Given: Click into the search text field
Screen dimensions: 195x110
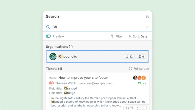Looking at the screenshot, I should coord(97,27).
